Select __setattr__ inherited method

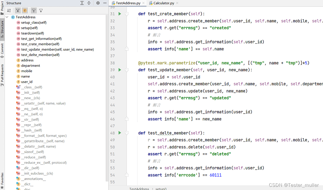click(43, 103)
